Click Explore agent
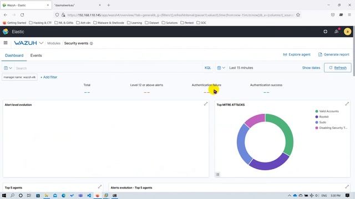Viewport: 355px width, 199px height. pos(297,55)
